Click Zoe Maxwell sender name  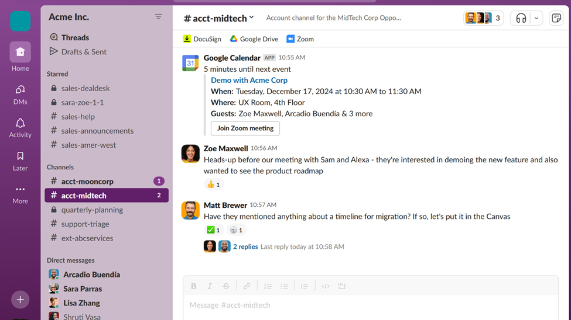[x=226, y=148]
